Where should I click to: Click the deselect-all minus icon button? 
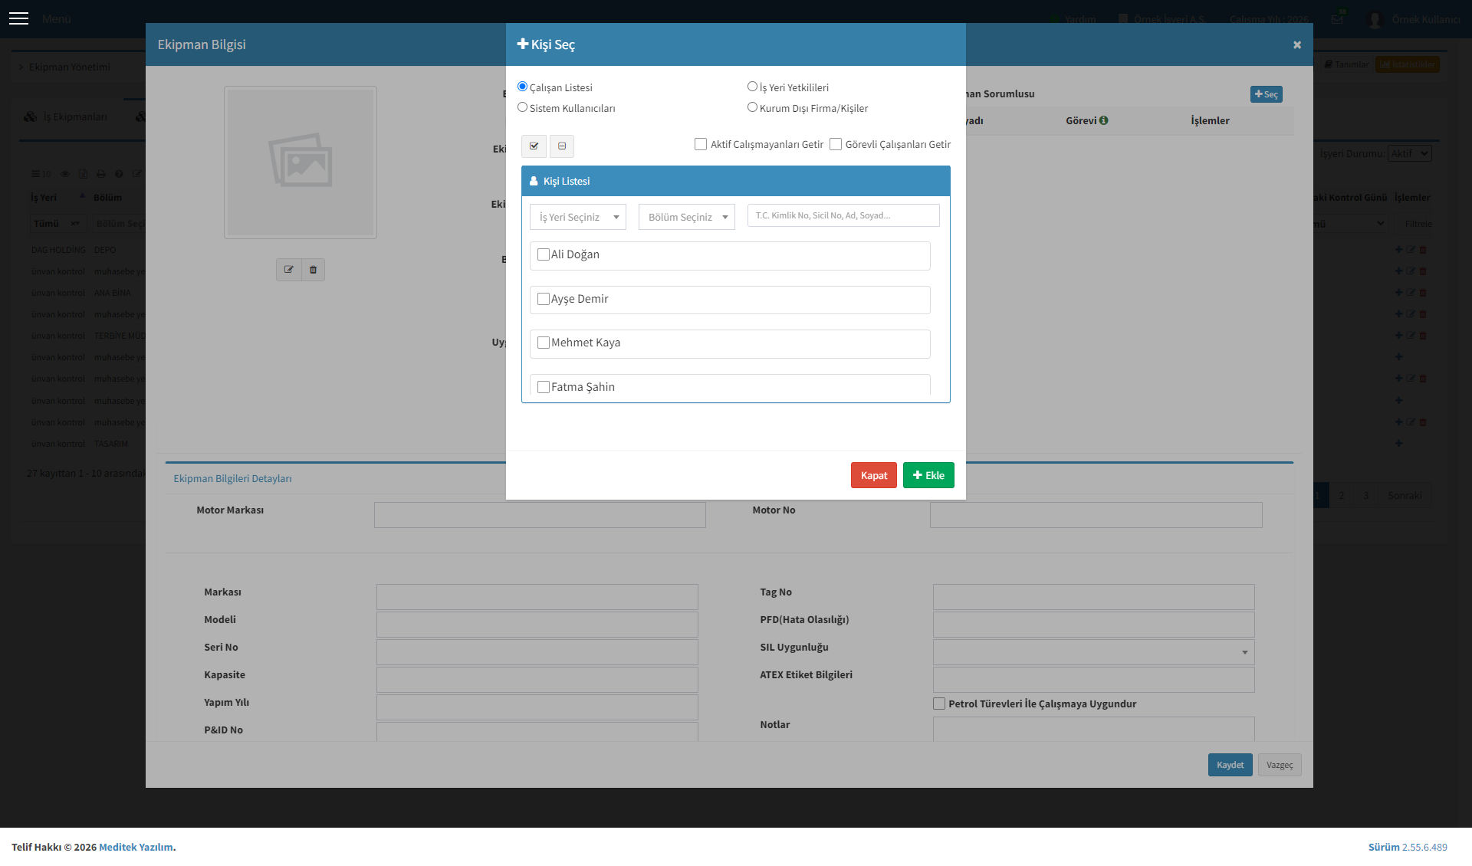[x=562, y=146]
